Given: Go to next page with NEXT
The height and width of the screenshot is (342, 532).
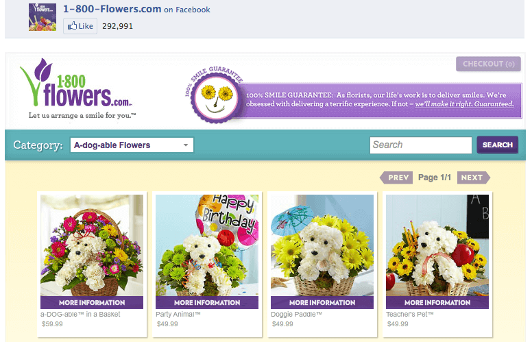Looking at the screenshot, I should (x=474, y=178).
